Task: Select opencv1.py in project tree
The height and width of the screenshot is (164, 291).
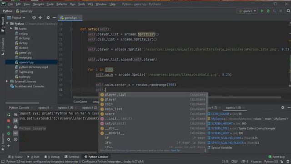Action: tap(31, 62)
